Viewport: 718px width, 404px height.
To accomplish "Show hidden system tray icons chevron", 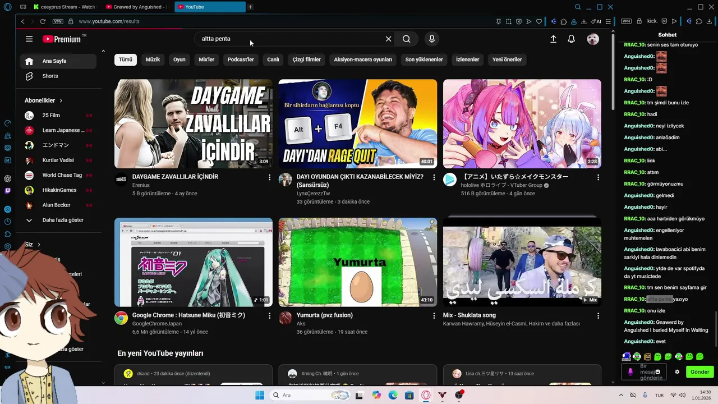I will tap(621, 395).
